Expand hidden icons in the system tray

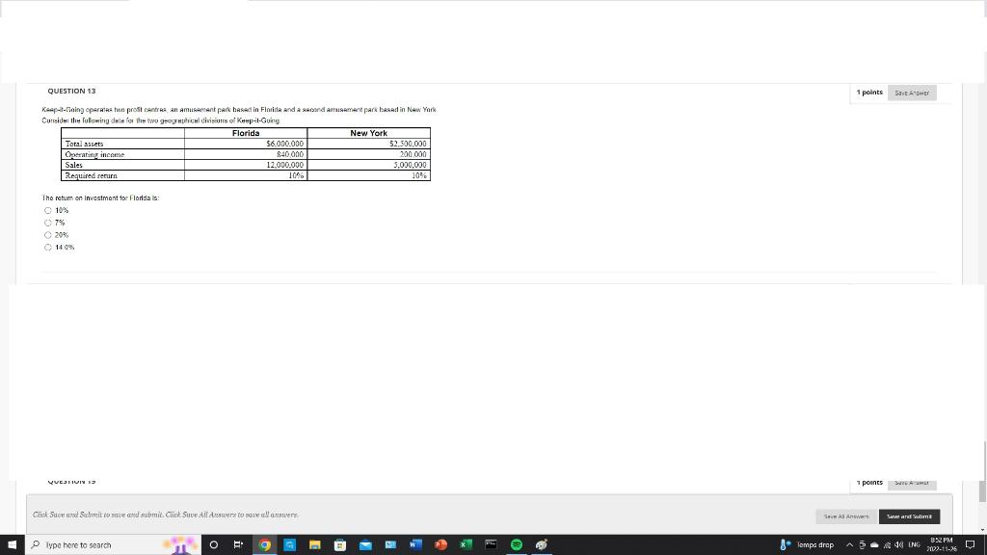coord(849,544)
